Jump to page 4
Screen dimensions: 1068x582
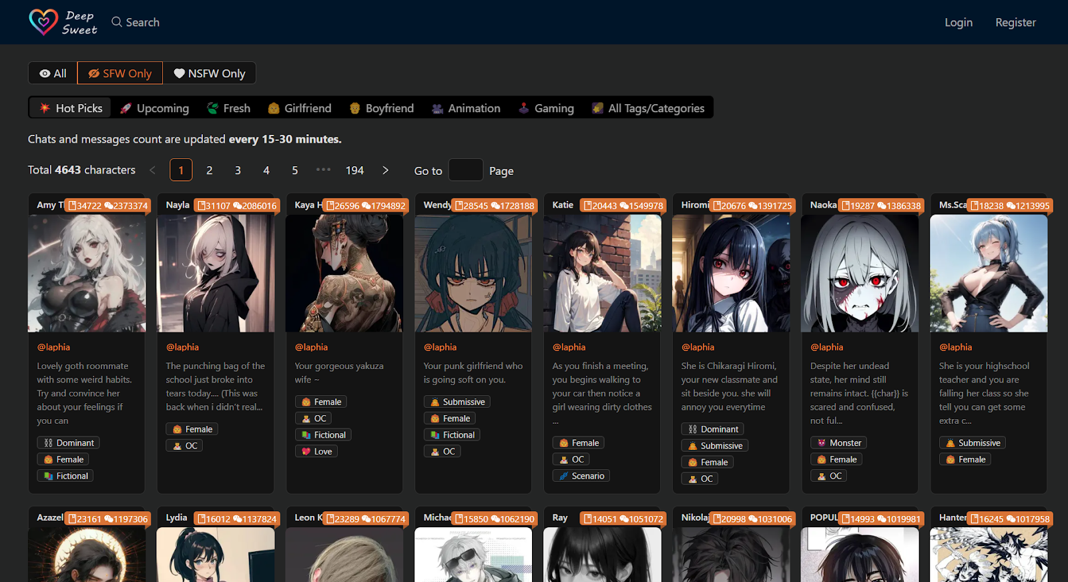[266, 170]
